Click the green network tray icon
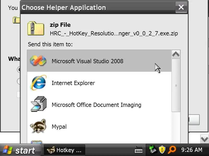The width and height of the screenshot is (209, 156). tap(153, 149)
